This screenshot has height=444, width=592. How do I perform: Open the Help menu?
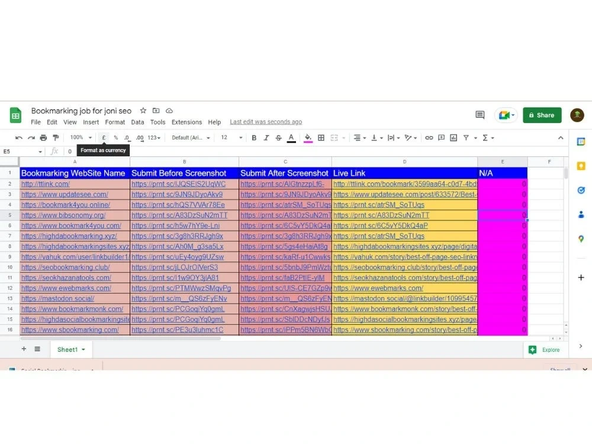214,122
